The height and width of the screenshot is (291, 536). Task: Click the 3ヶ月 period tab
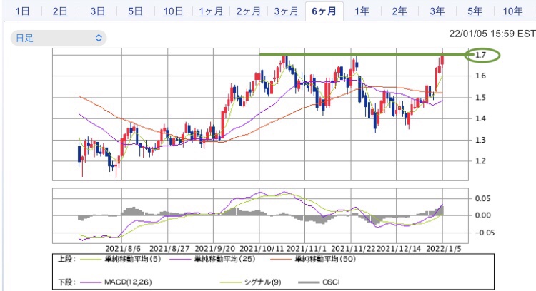[285, 11]
